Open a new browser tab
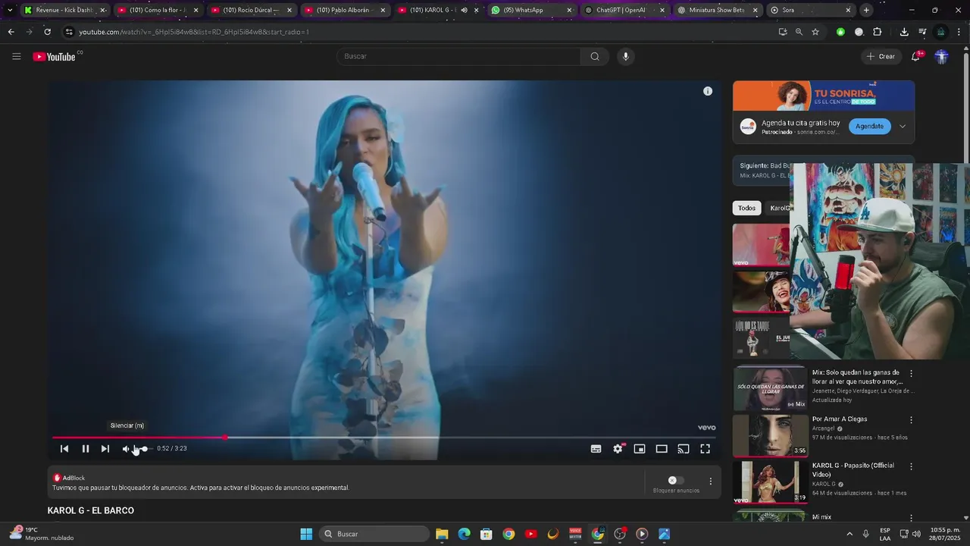Screen dimensions: 970x546 866,10
